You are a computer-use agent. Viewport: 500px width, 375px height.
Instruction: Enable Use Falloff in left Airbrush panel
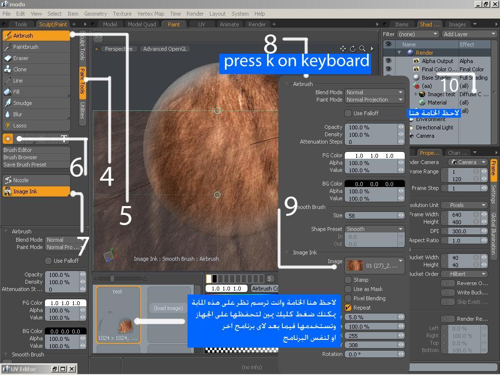click(x=48, y=261)
